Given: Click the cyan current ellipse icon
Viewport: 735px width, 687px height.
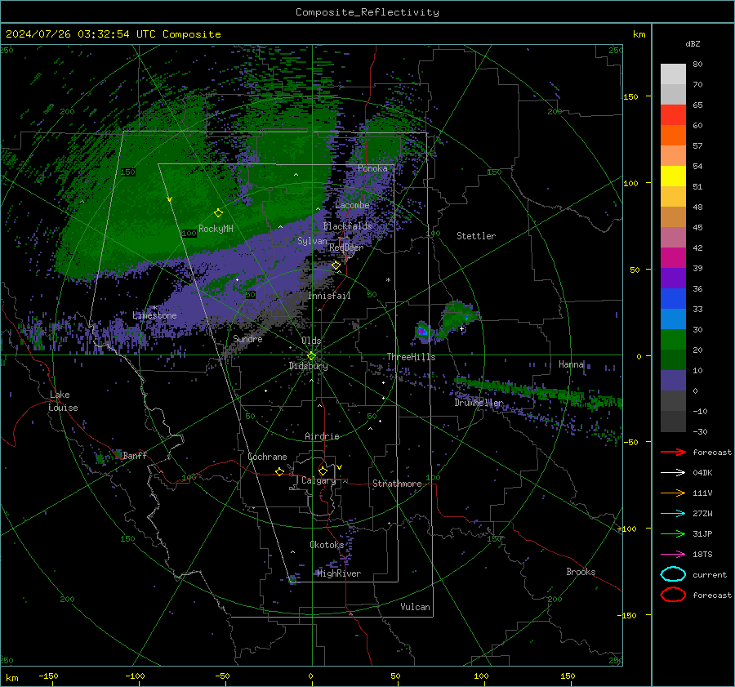Looking at the screenshot, I should coord(673,574).
